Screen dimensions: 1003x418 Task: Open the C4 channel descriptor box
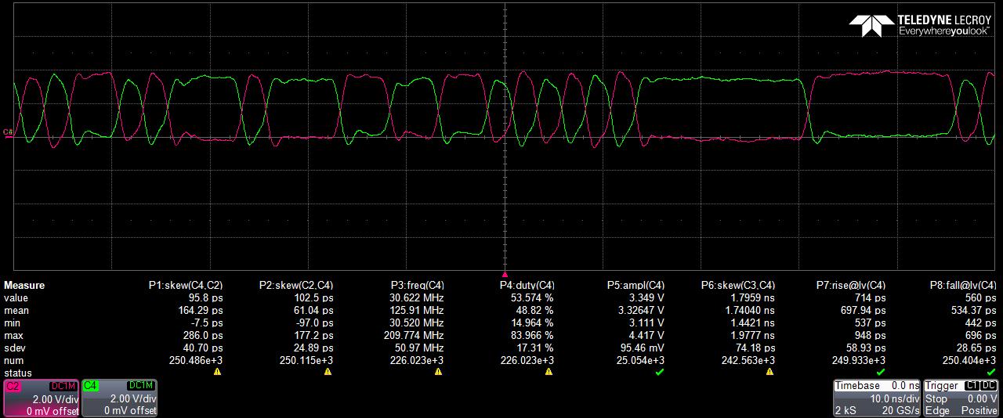[x=119, y=398]
